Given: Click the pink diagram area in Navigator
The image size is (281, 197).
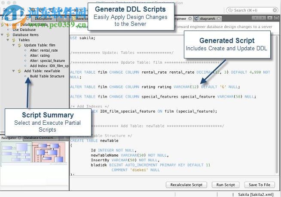Looking at the screenshot, I should 49,152.
